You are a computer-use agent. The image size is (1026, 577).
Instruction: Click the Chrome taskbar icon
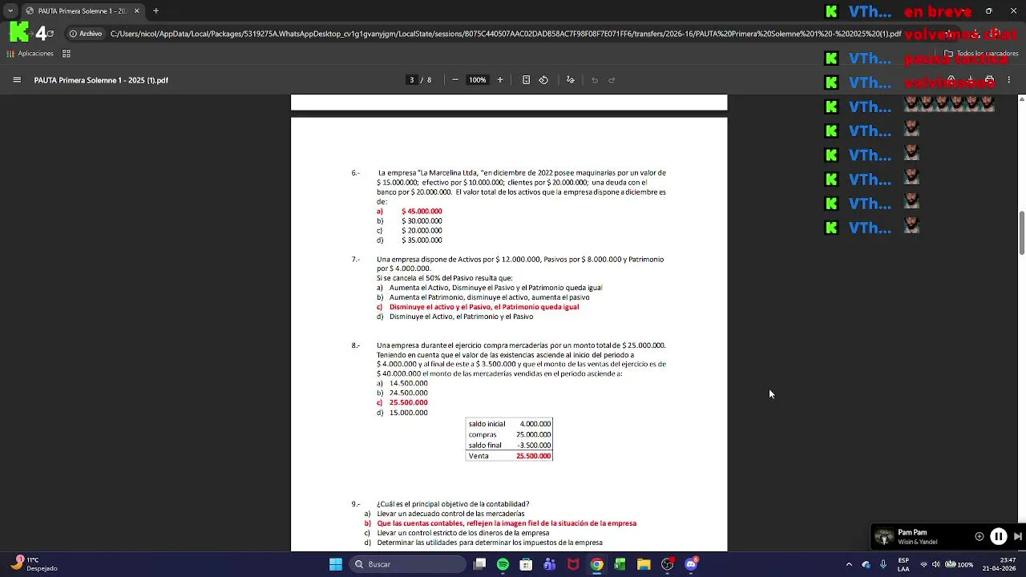(596, 564)
